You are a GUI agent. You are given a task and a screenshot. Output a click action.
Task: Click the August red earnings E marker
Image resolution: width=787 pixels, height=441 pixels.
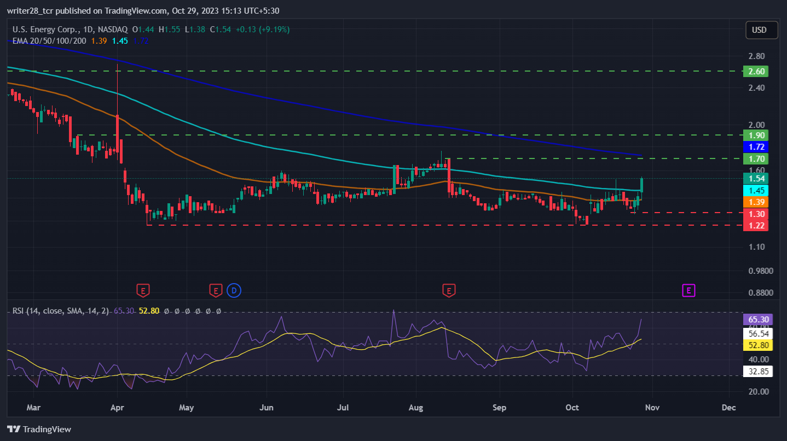pos(449,290)
